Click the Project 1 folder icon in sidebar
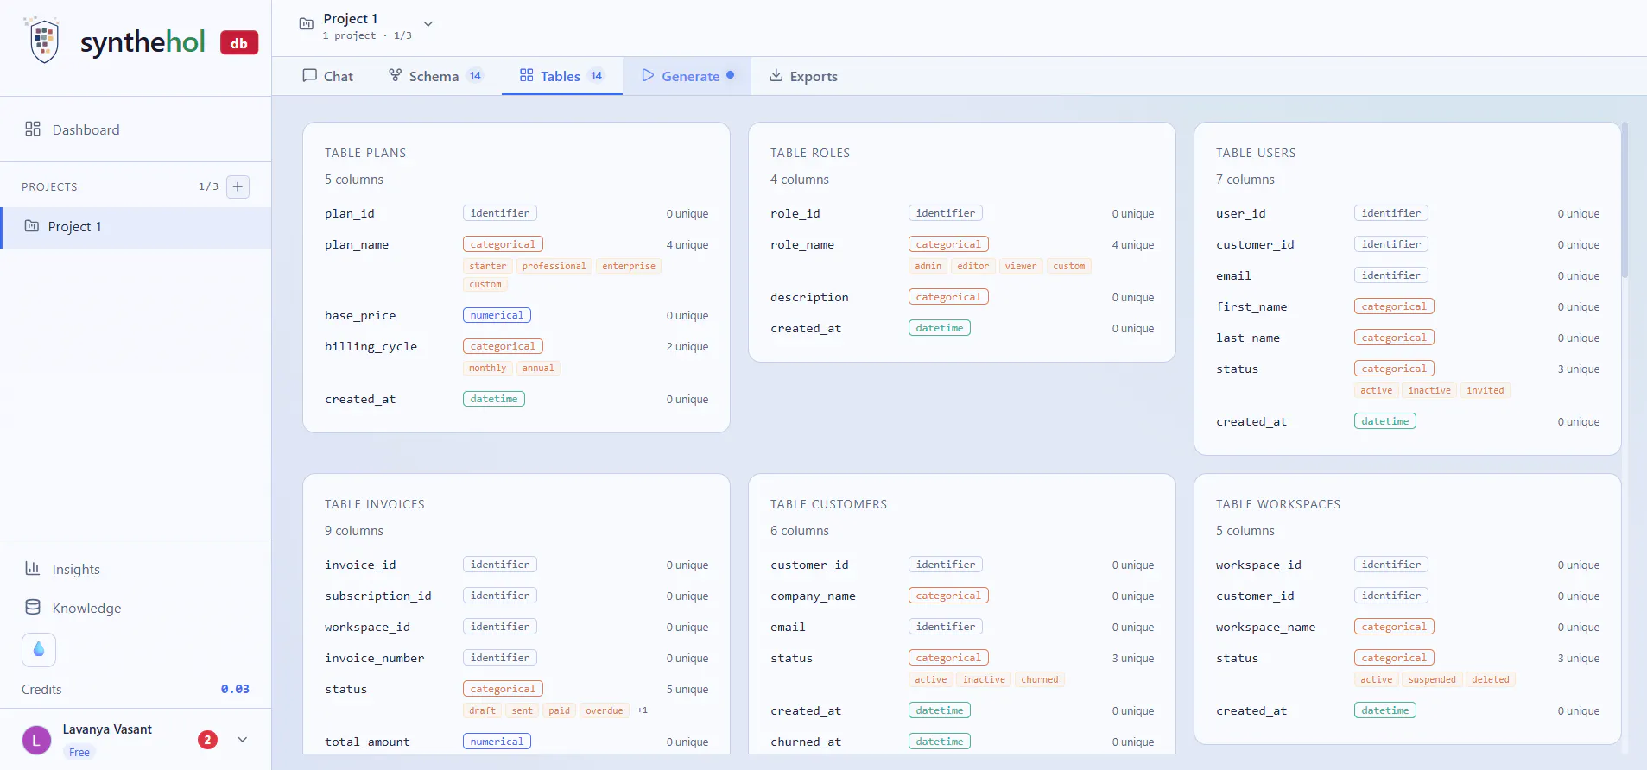Screen dimensions: 1647x770 click(32, 226)
